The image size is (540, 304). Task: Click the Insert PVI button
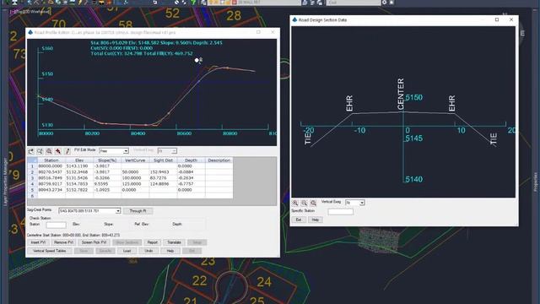coord(38,242)
